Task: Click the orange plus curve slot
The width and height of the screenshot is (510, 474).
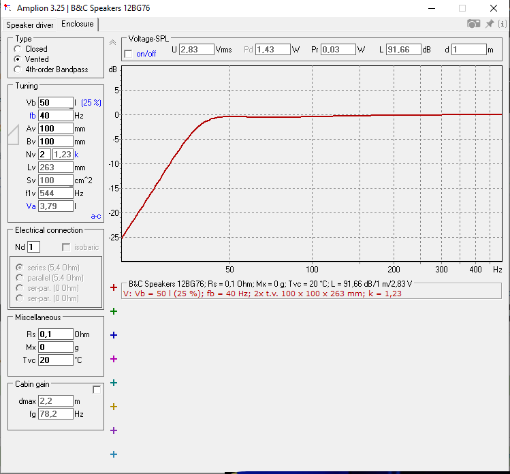Action: (x=114, y=407)
